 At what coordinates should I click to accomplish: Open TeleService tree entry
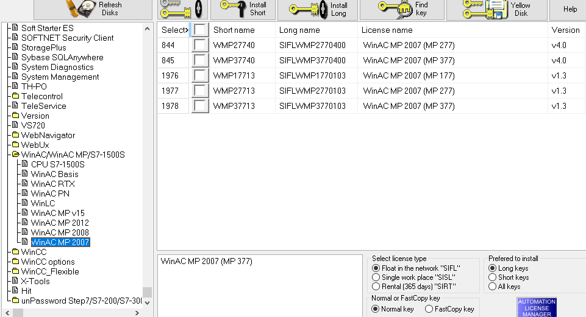[x=43, y=106]
